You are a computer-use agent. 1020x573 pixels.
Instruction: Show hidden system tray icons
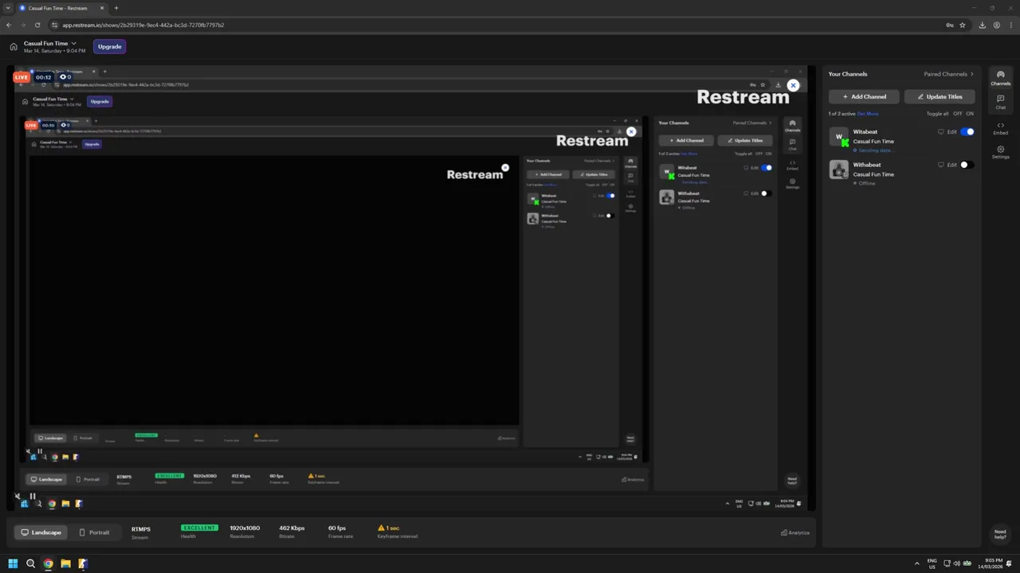click(x=916, y=563)
